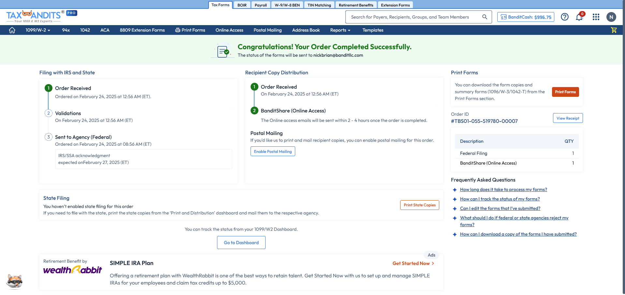Expand the 1099/W-2 dropdown menu
This screenshot has height=295, width=625.
pyautogui.click(x=38, y=30)
